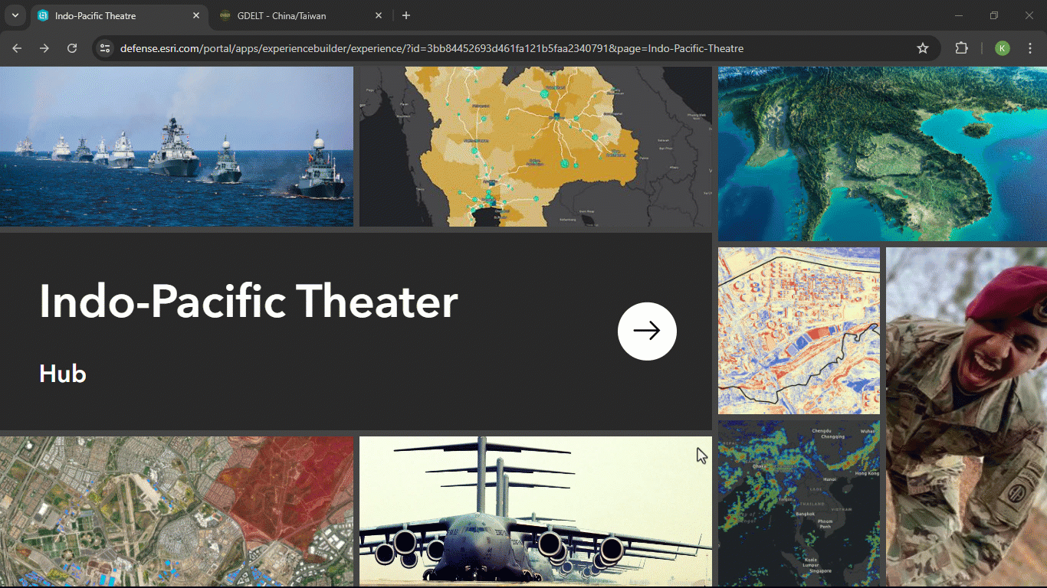Click the arrow button beside Indo-Pacific Theater
The image size is (1047, 588).
[x=647, y=331]
